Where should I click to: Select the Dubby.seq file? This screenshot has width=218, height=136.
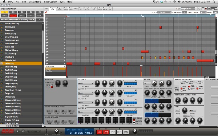click(x=21, y=97)
